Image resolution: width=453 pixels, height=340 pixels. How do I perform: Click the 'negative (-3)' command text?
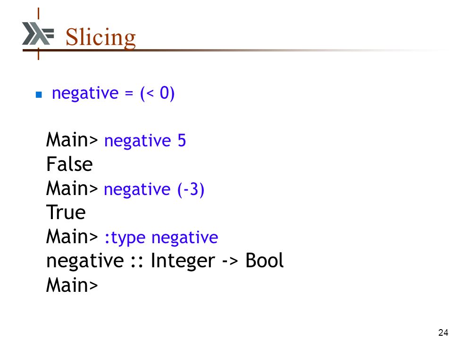(154, 190)
